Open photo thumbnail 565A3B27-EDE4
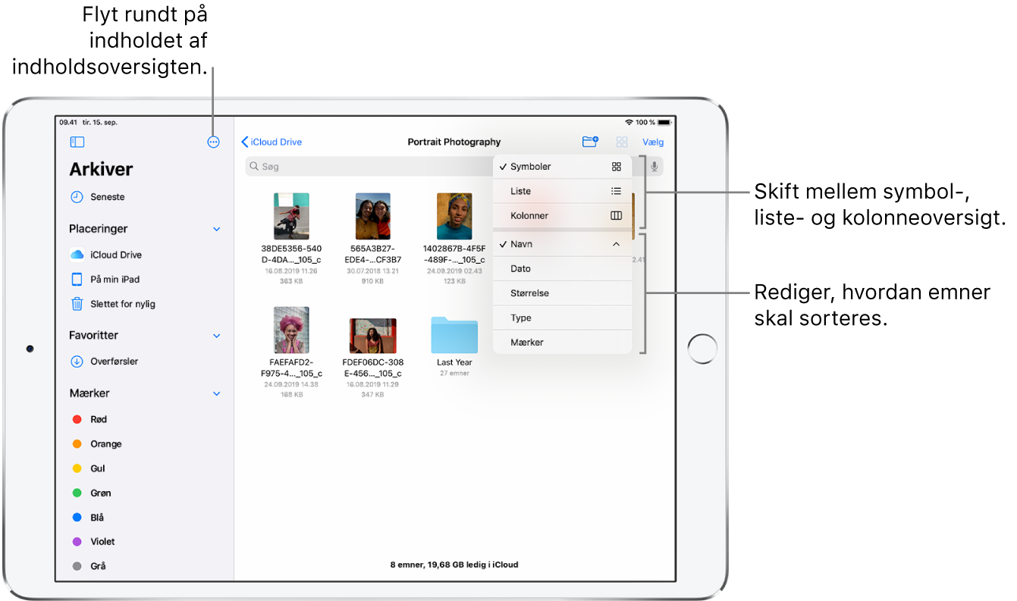The width and height of the screenshot is (1017, 601). (373, 216)
